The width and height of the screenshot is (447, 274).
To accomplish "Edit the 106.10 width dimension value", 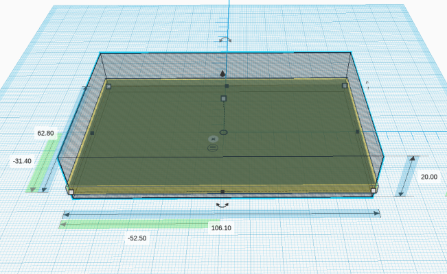I will [x=221, y=227].
